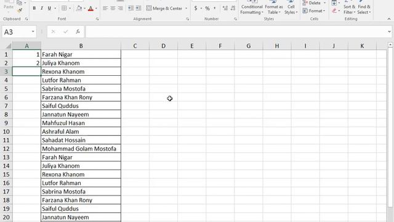
Task: Click the Name Box showing A3
Action: 17,32
